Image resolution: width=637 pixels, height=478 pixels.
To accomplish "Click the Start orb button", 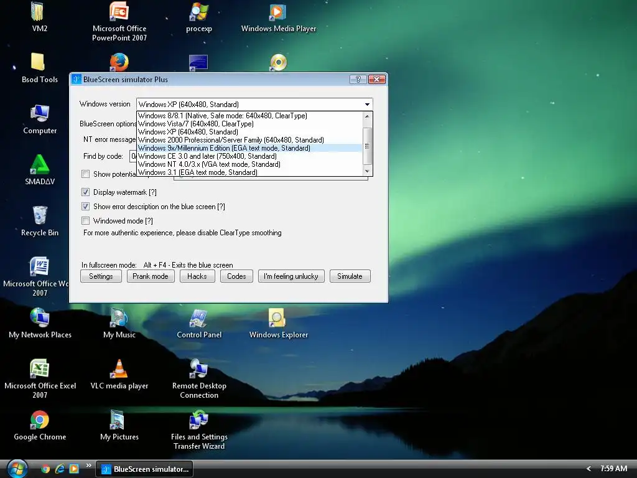I will (17, 469).
